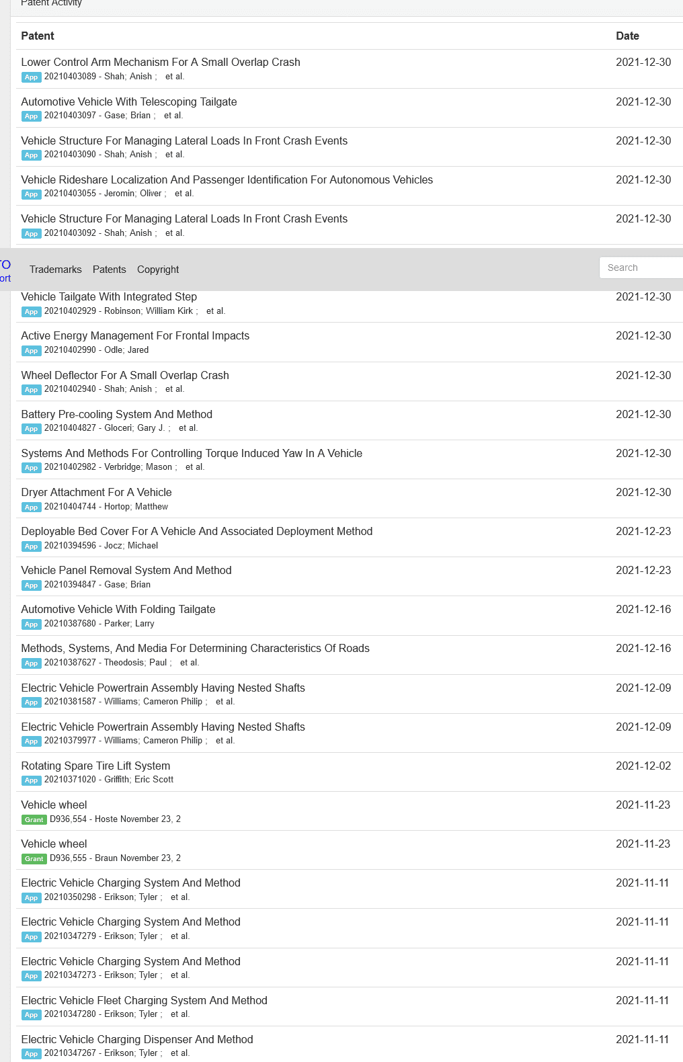This screenshot has width=683, height=1062.
Task: Open Dryer Attachment For A Vehicle
Action: click(x=97, y=492)
